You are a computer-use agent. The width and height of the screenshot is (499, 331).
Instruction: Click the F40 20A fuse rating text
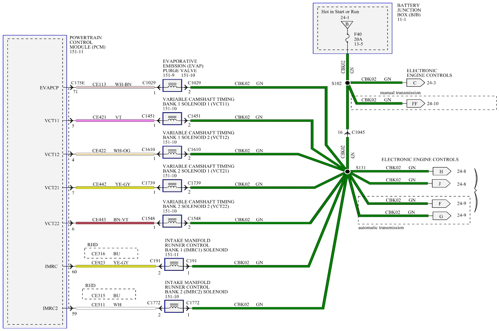pos(358,37)
